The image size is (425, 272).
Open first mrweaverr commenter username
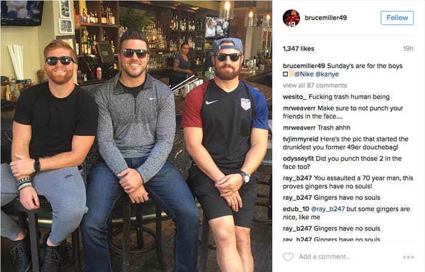pyautogui.click(x=299, y=108)
